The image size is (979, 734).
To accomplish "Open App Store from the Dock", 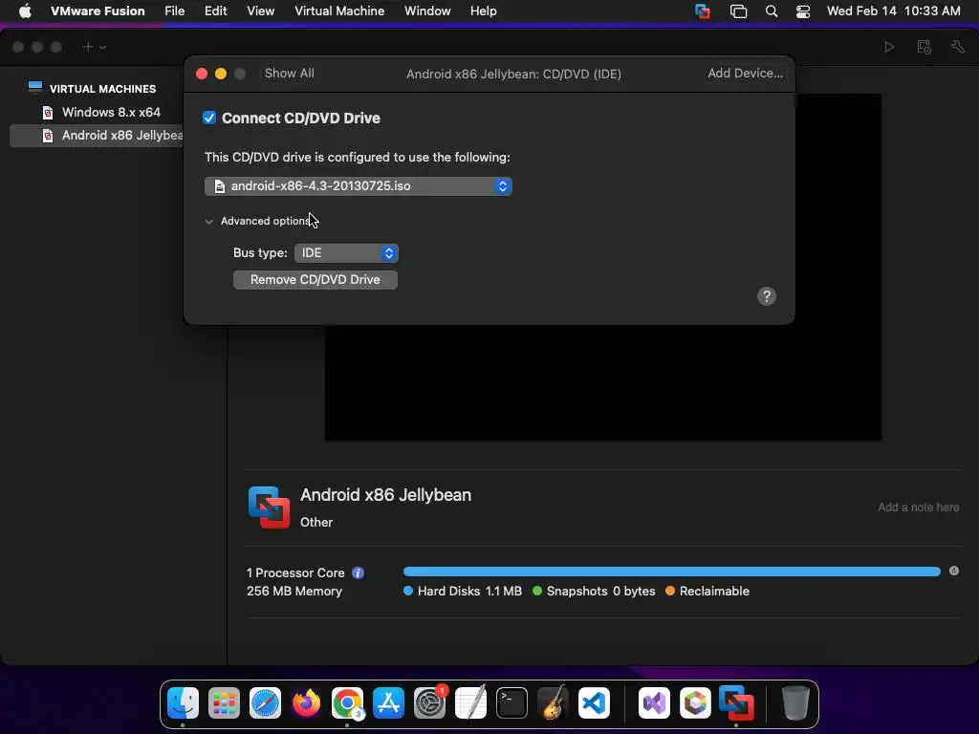I will 388,703.
